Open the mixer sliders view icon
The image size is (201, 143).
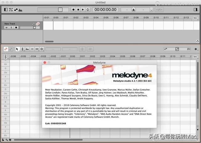point(11,10)
